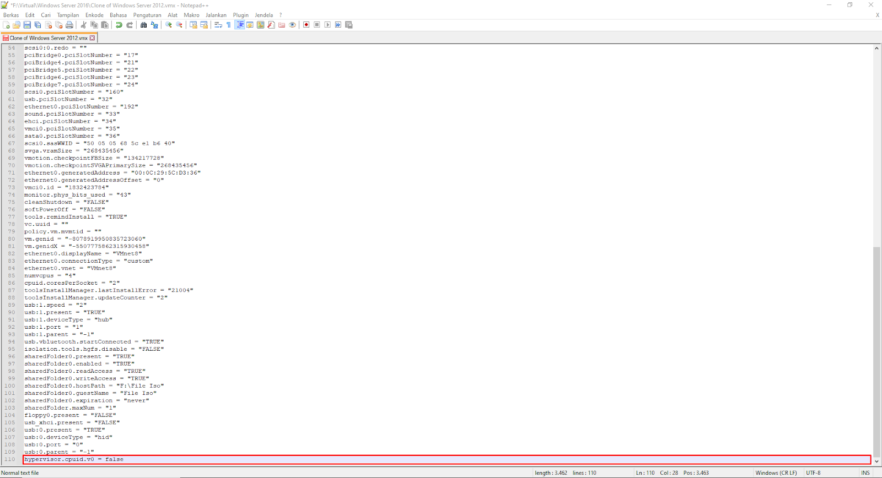Open the Plugin menu

(241, 15)
